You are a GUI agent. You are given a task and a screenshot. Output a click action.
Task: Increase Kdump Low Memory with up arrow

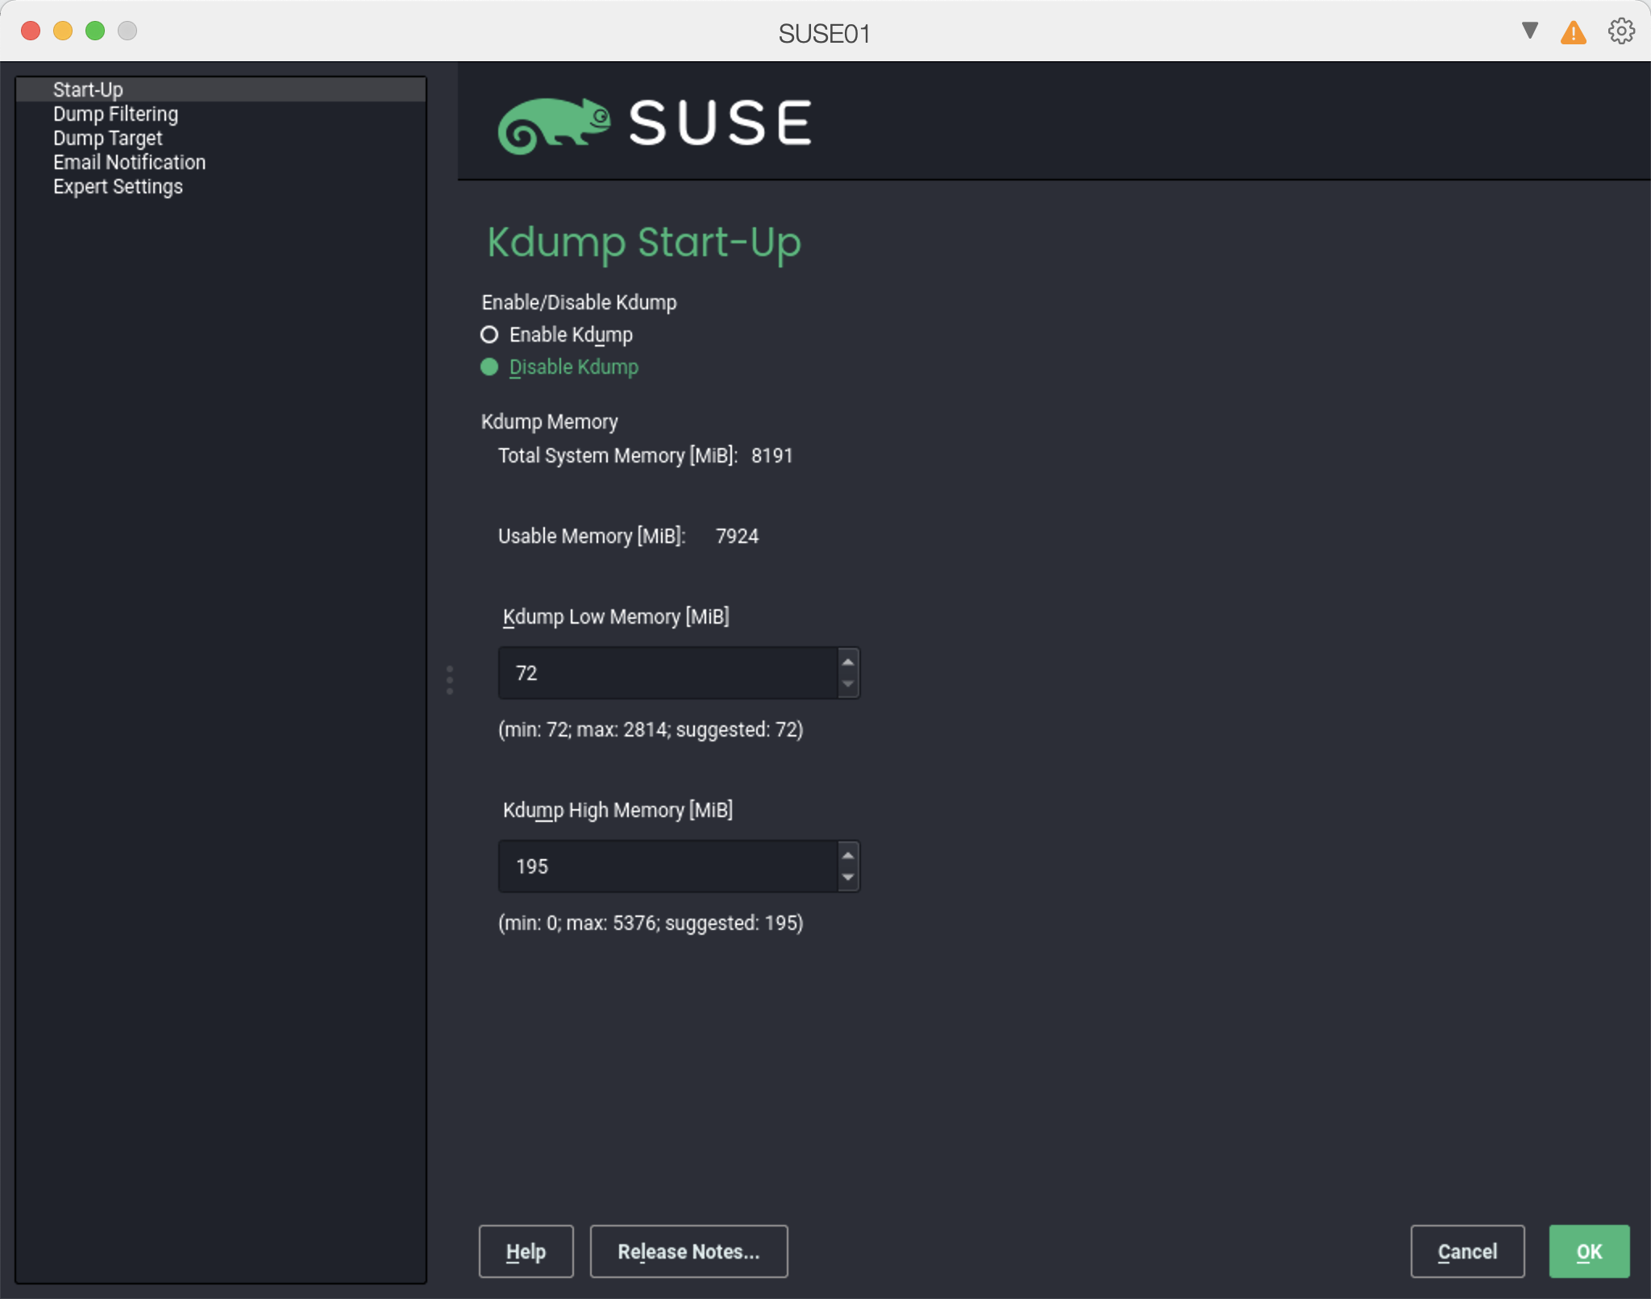pyautogui.click(x=848, y=662)
